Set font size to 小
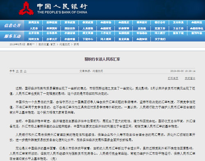 [x=25, y=71]
